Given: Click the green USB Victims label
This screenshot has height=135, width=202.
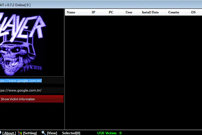Looking at the screenshot, I should tap(107, 133).
